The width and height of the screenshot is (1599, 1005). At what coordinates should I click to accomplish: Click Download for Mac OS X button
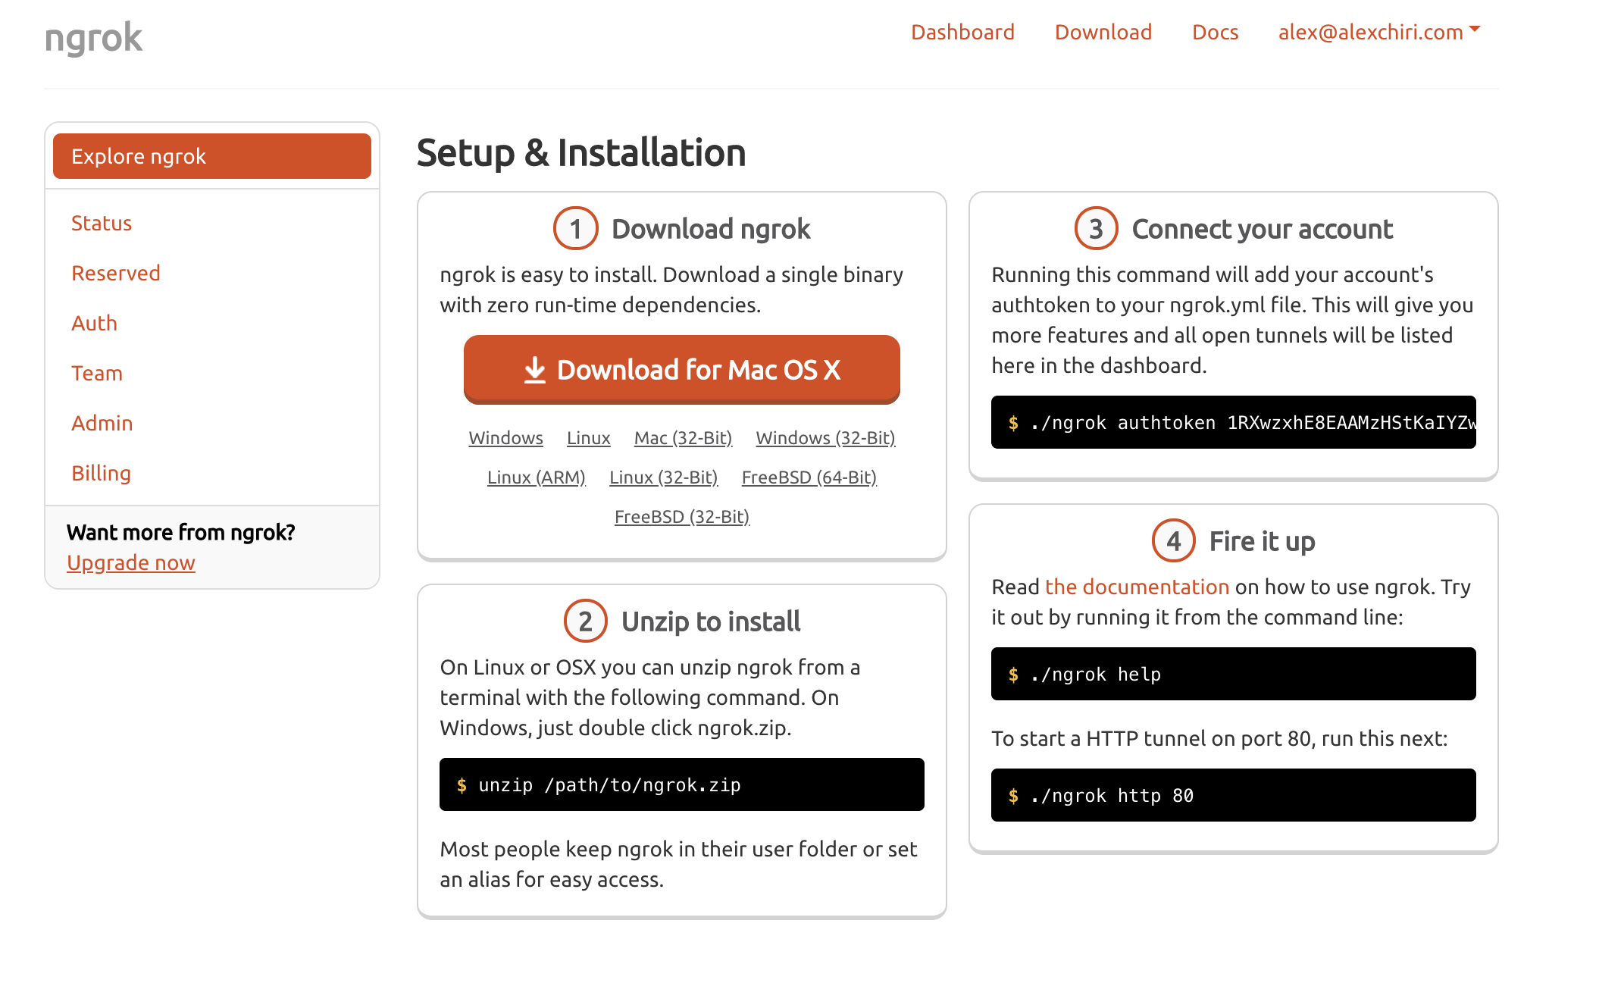pos(682,369)
